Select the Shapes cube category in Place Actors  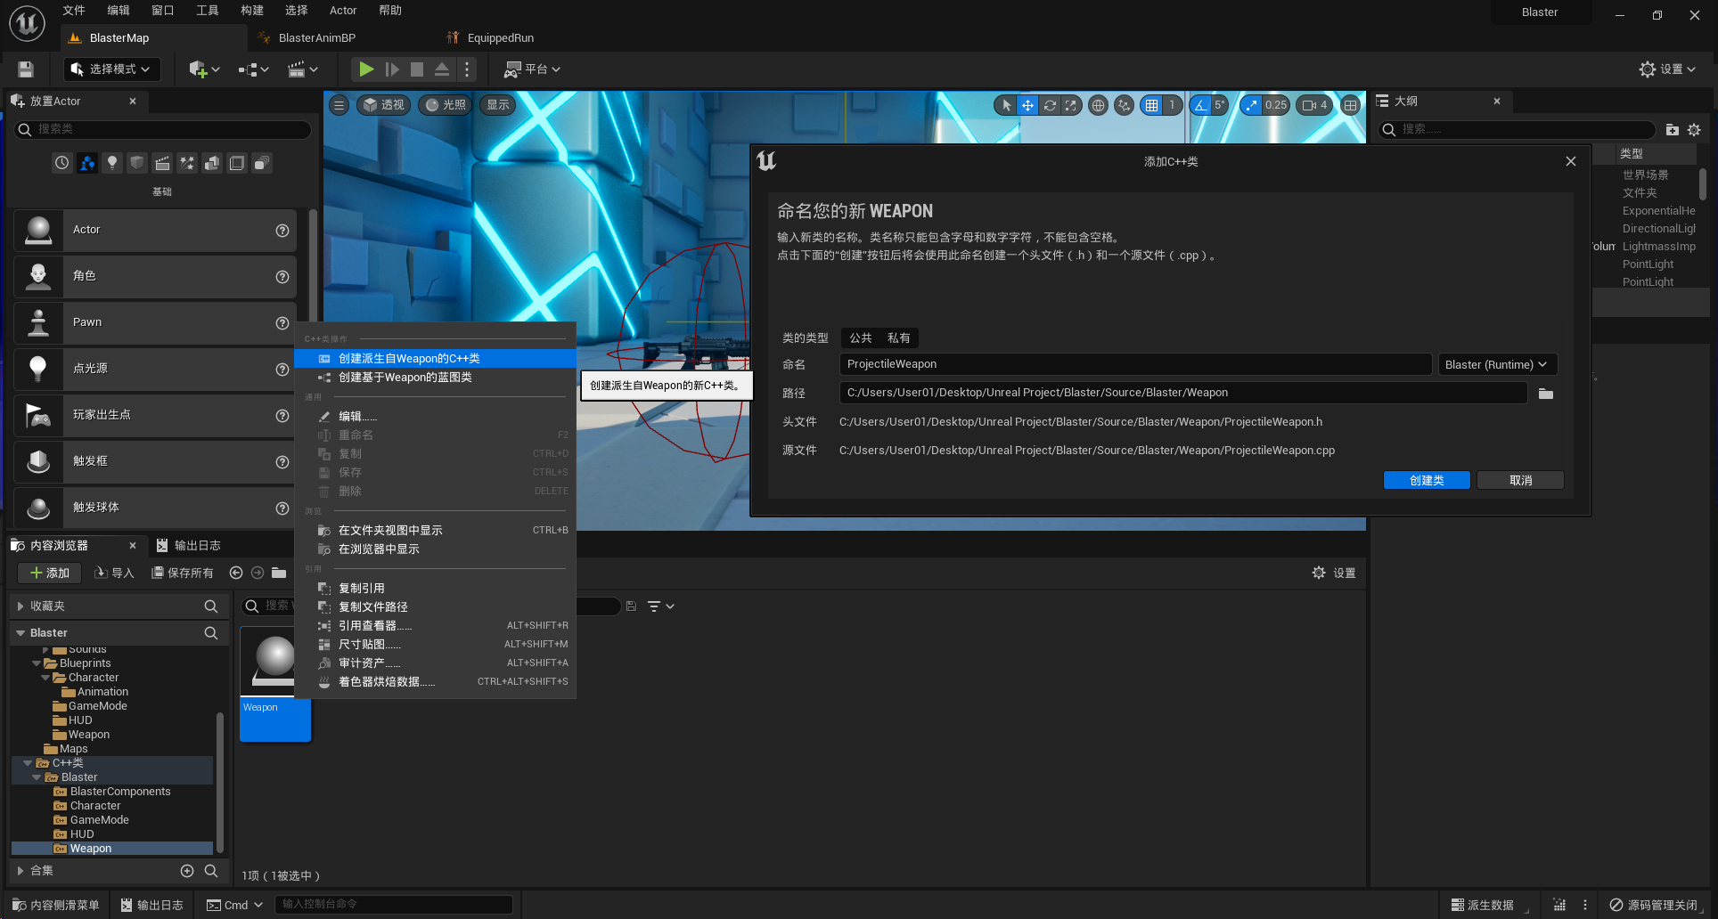[x=137, y=163]
